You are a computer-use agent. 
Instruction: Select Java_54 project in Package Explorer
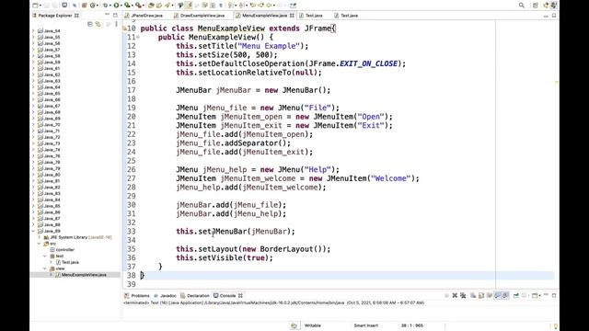[52, 30]
